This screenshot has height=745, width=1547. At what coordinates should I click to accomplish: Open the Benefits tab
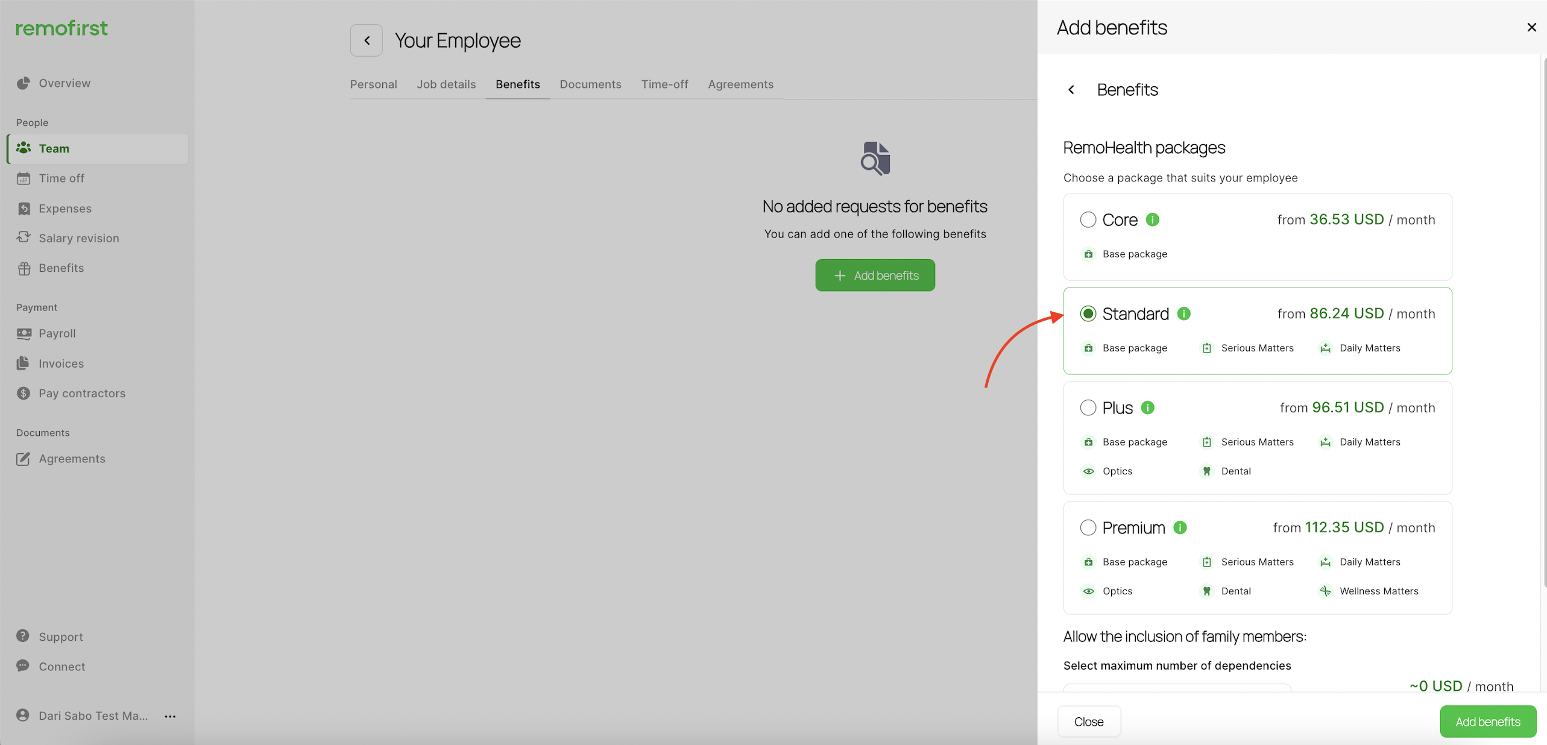518,84
